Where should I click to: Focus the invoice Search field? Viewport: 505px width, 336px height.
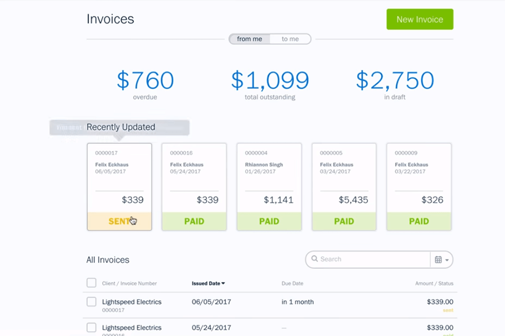tap(368, 259)
